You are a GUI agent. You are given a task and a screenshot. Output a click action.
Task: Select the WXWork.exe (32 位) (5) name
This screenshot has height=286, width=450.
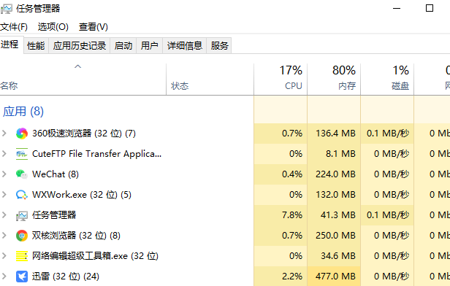coord(82,195)
